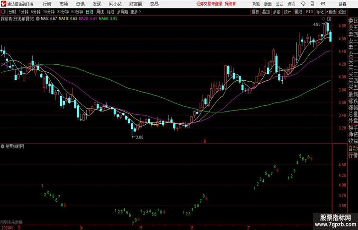Open the 版面 menu
The height and width of the screenshot is (230, 358).
coord(268,4)
